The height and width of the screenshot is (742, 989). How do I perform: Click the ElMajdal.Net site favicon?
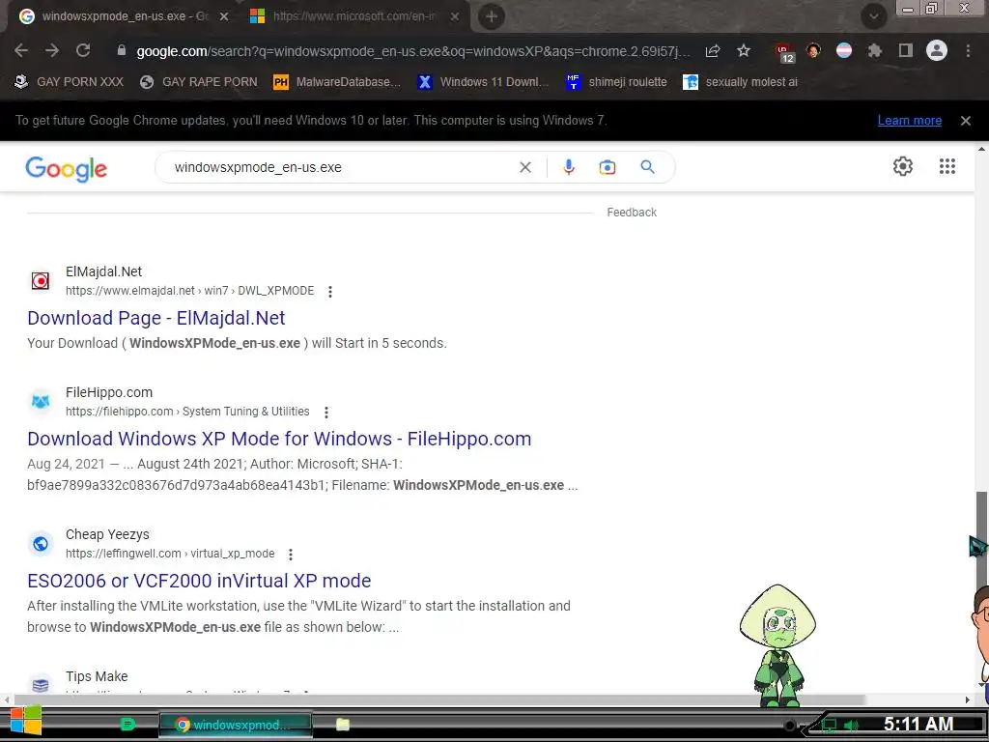[x=41, y=281]
